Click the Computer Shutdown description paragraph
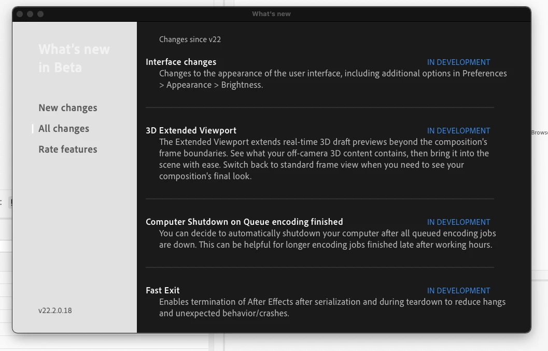Image resolution: width=548 pixels, height=351 pixels. pyautogui.click(x=328, y=239)
